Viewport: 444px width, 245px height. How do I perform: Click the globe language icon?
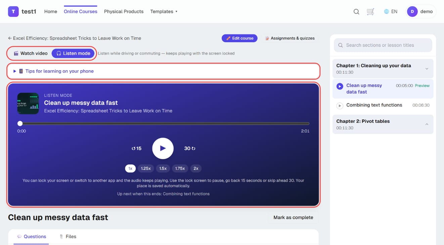tap(387, 11)
